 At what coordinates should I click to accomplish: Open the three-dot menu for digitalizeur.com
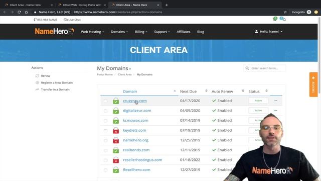275,111
